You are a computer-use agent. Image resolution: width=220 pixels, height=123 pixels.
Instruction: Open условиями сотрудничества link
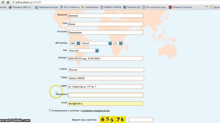[96, 111]
